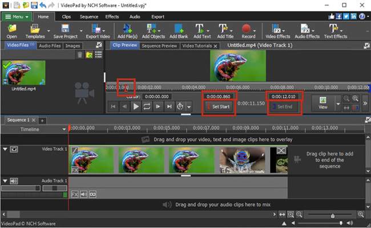The image size is (371, 228).
Task: Select the Untitled.mp4 thumbnail in the bin
Action: 23,73
